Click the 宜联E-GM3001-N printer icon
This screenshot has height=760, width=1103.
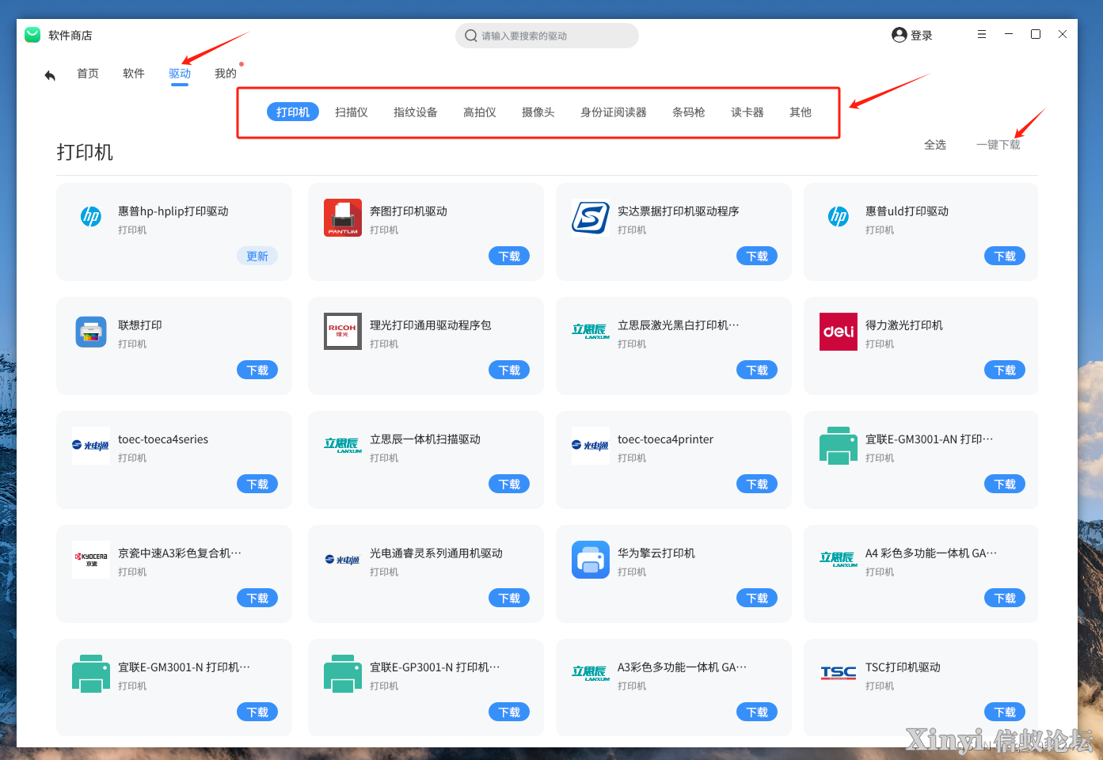click(x=91, y=674)
